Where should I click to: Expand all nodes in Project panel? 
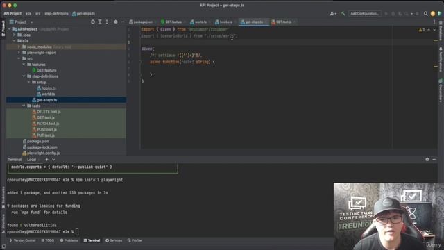100,22
